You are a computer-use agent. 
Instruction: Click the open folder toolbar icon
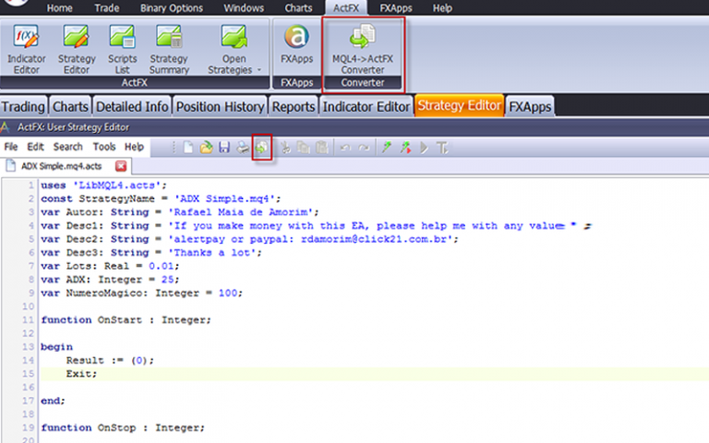tap(206, 148)
